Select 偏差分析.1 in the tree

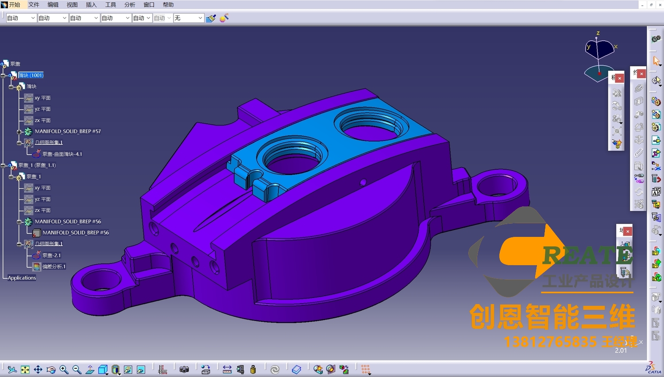click(54, 267)
